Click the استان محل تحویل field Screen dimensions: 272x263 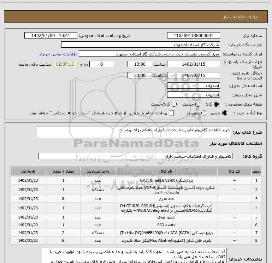tap(194, 86)
